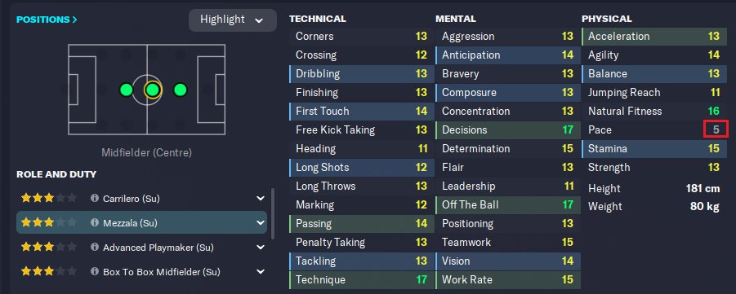The width and height of the screenshot is (736, 294).
Task: Expand Box To Box Midfielder (Su) chevron
Action: click(x=261, y=271)
